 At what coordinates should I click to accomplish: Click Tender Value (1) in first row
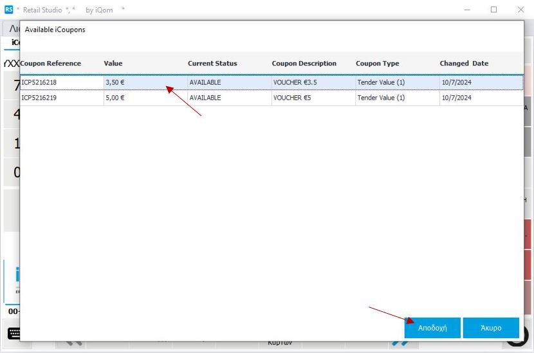click(x=381, y=82)
